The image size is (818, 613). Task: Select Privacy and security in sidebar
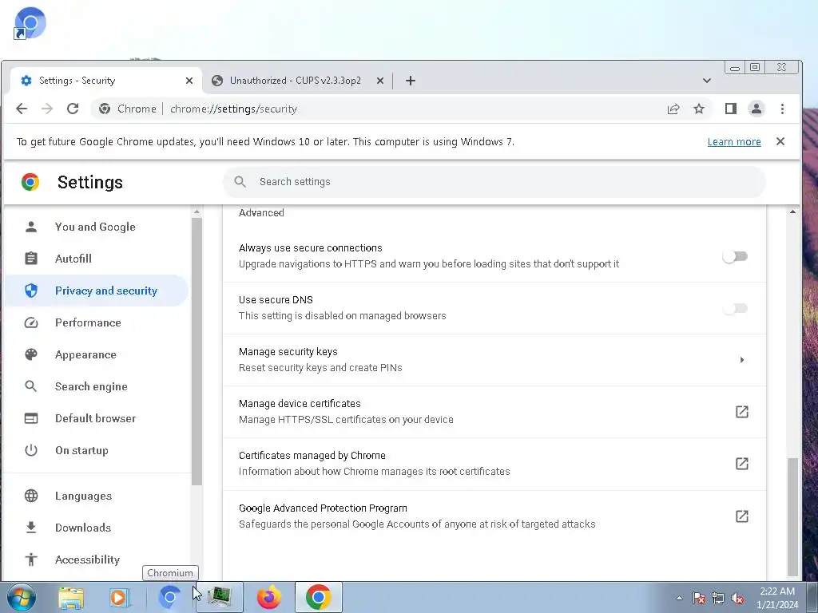tap(96, 291)
